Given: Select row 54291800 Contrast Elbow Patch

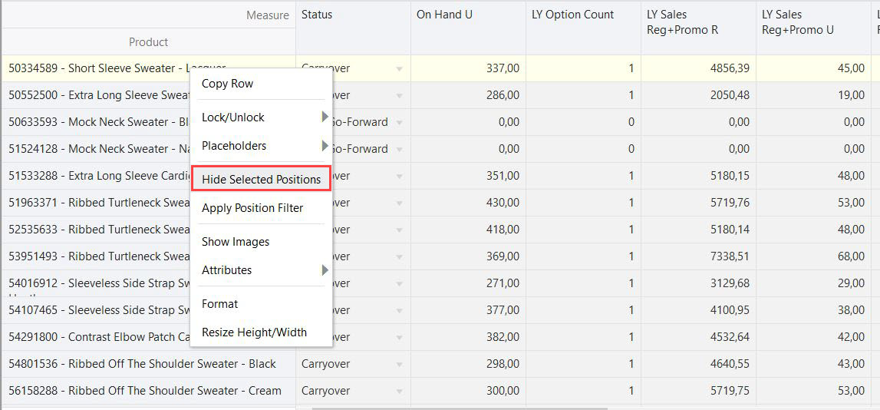Looking at the screenshot, I should point(149,338).
